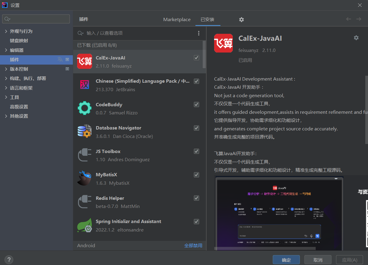Expand the 外观与行为 settings node
The height and width of the screenshot is (265, 368).
click(6, 31)
